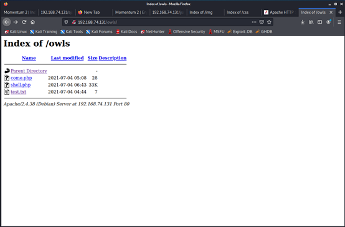
Task: Click the Parent Directory folder icon
Action: [7, 70]
